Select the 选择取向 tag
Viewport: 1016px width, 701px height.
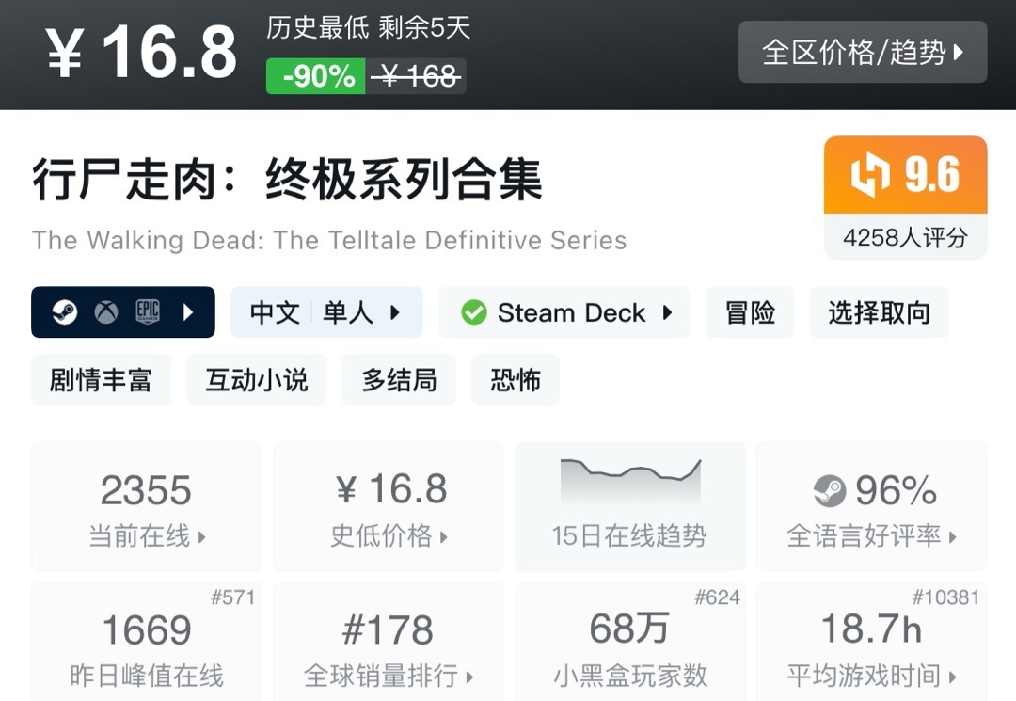(x=879, y=312)
